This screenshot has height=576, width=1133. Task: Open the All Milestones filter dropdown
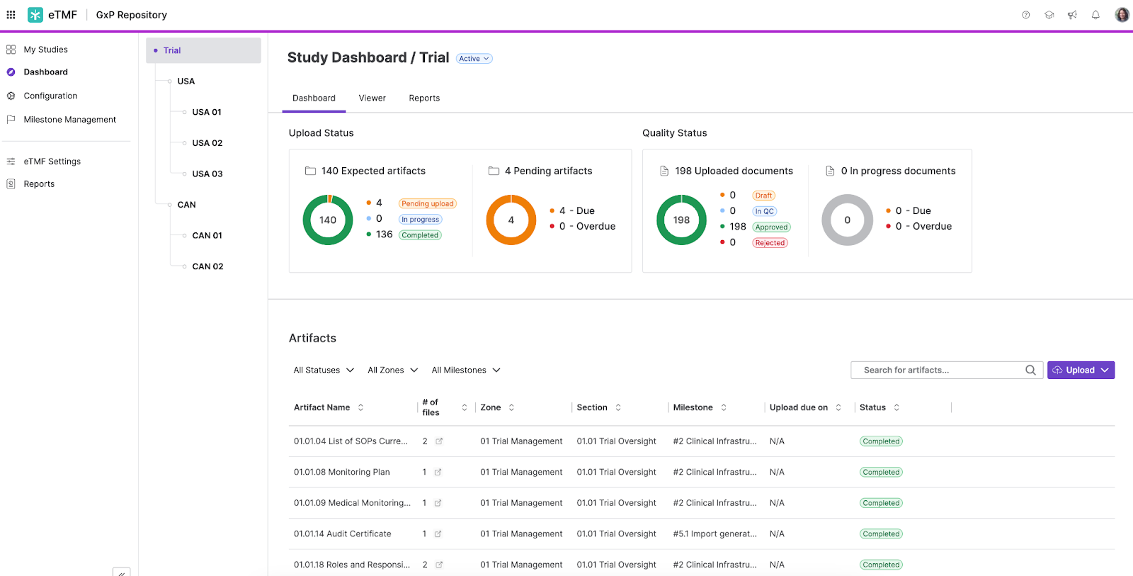tap(466, 371)
